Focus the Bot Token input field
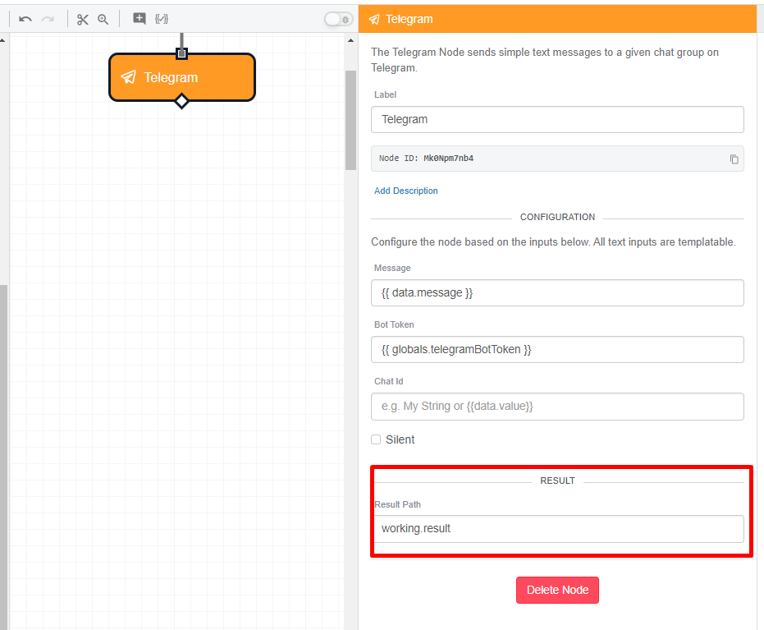The image size is (764, 630). coord(557,349)
